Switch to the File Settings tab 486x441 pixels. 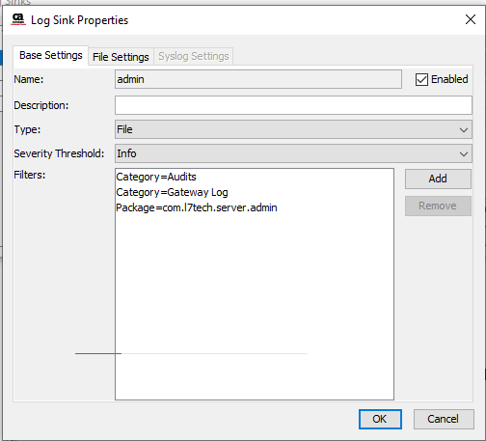121,57
